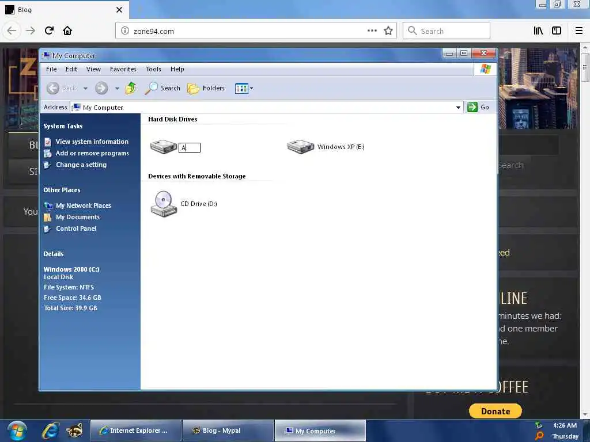
Task: Open My Documents from Other Places
Action: click(78, 217)
